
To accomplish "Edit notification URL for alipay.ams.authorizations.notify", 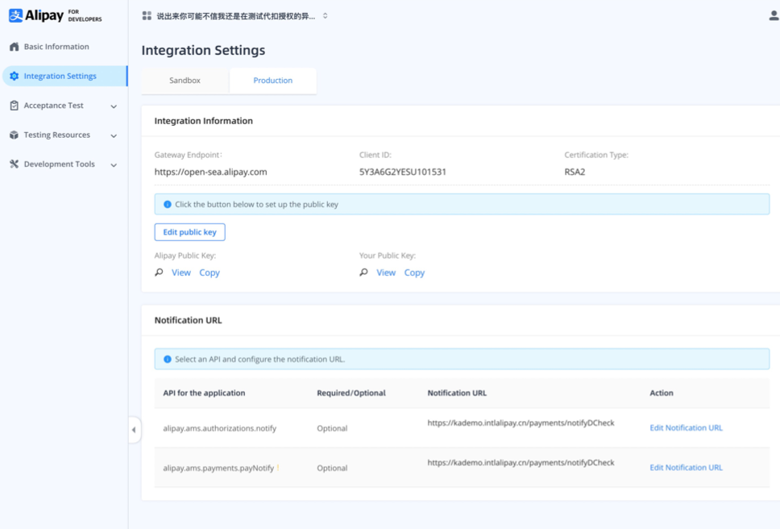I will coord(686,427).
